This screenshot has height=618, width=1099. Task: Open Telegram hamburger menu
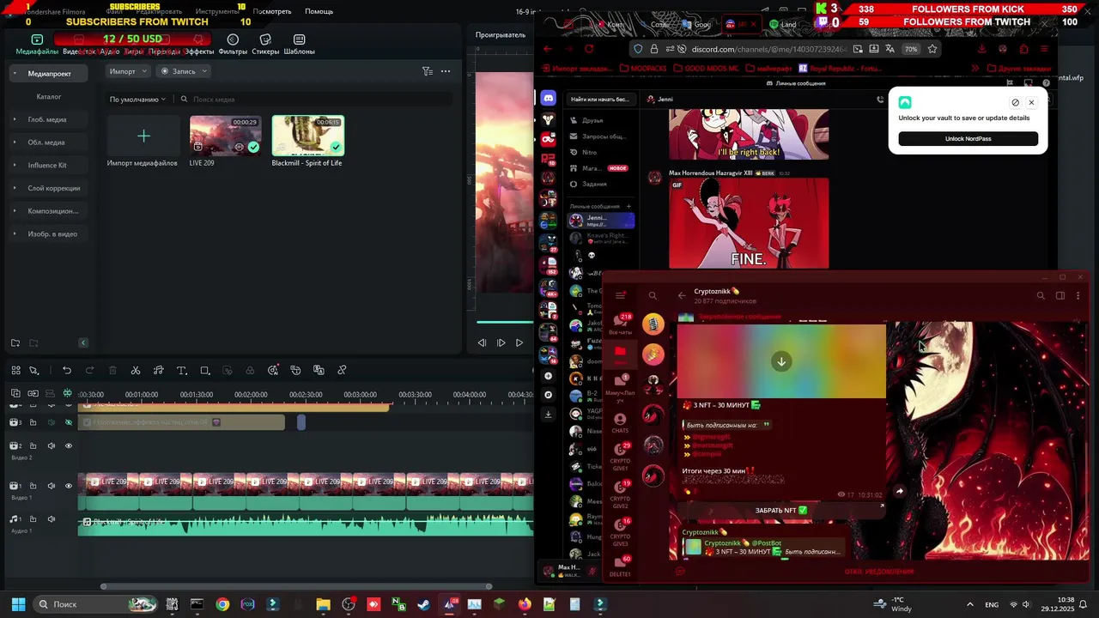click(620, 296)
